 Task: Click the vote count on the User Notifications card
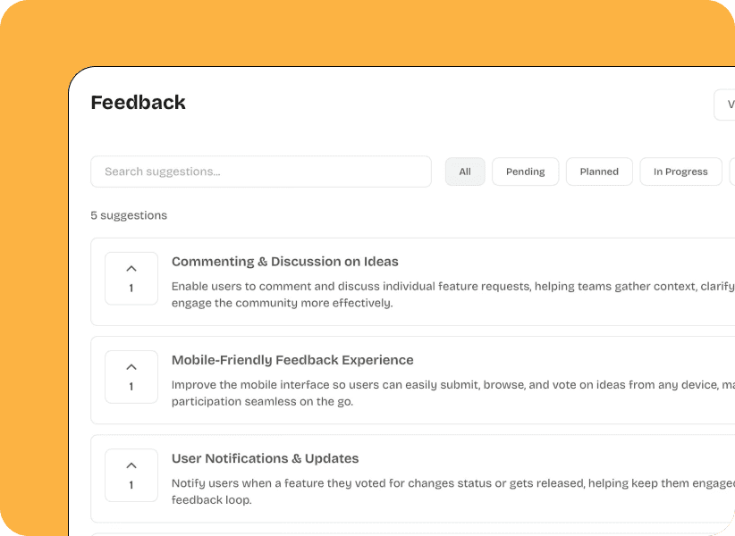tap(131, 482)
